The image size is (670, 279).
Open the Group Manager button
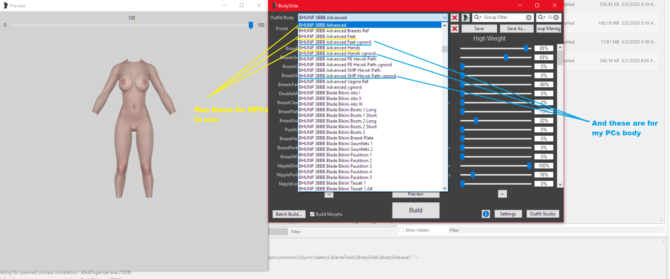click(549, 29)
